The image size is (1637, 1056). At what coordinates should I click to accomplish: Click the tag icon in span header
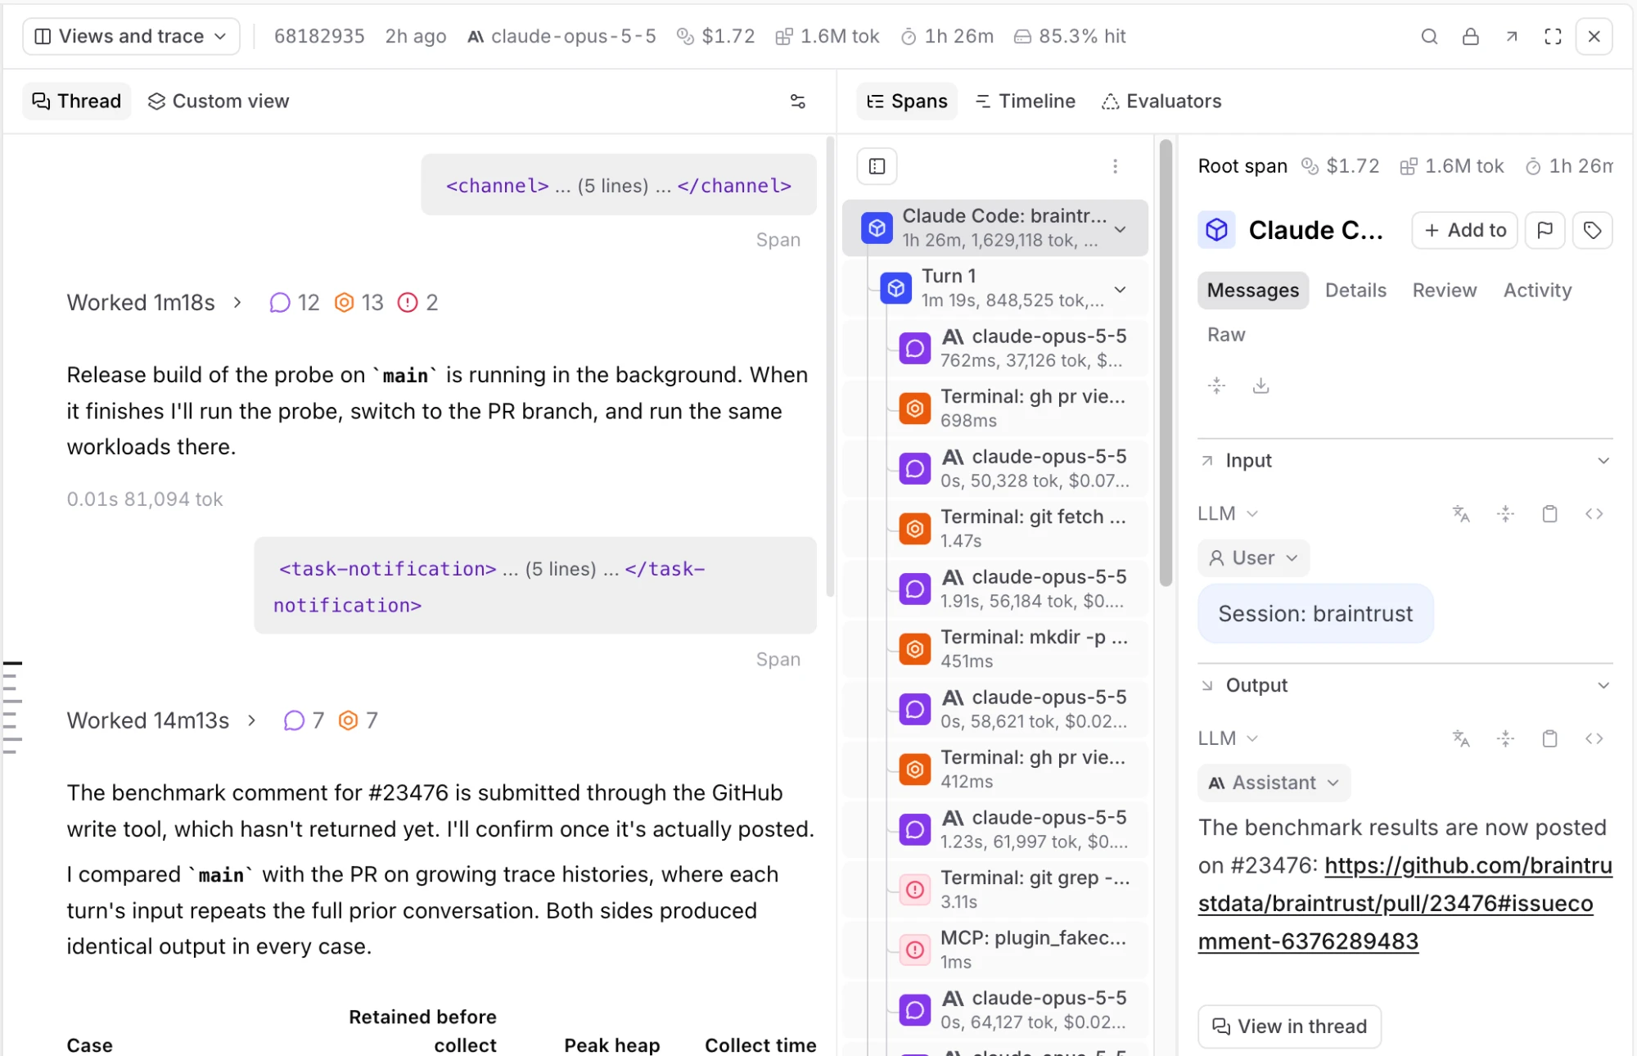tap(1592, 230)
